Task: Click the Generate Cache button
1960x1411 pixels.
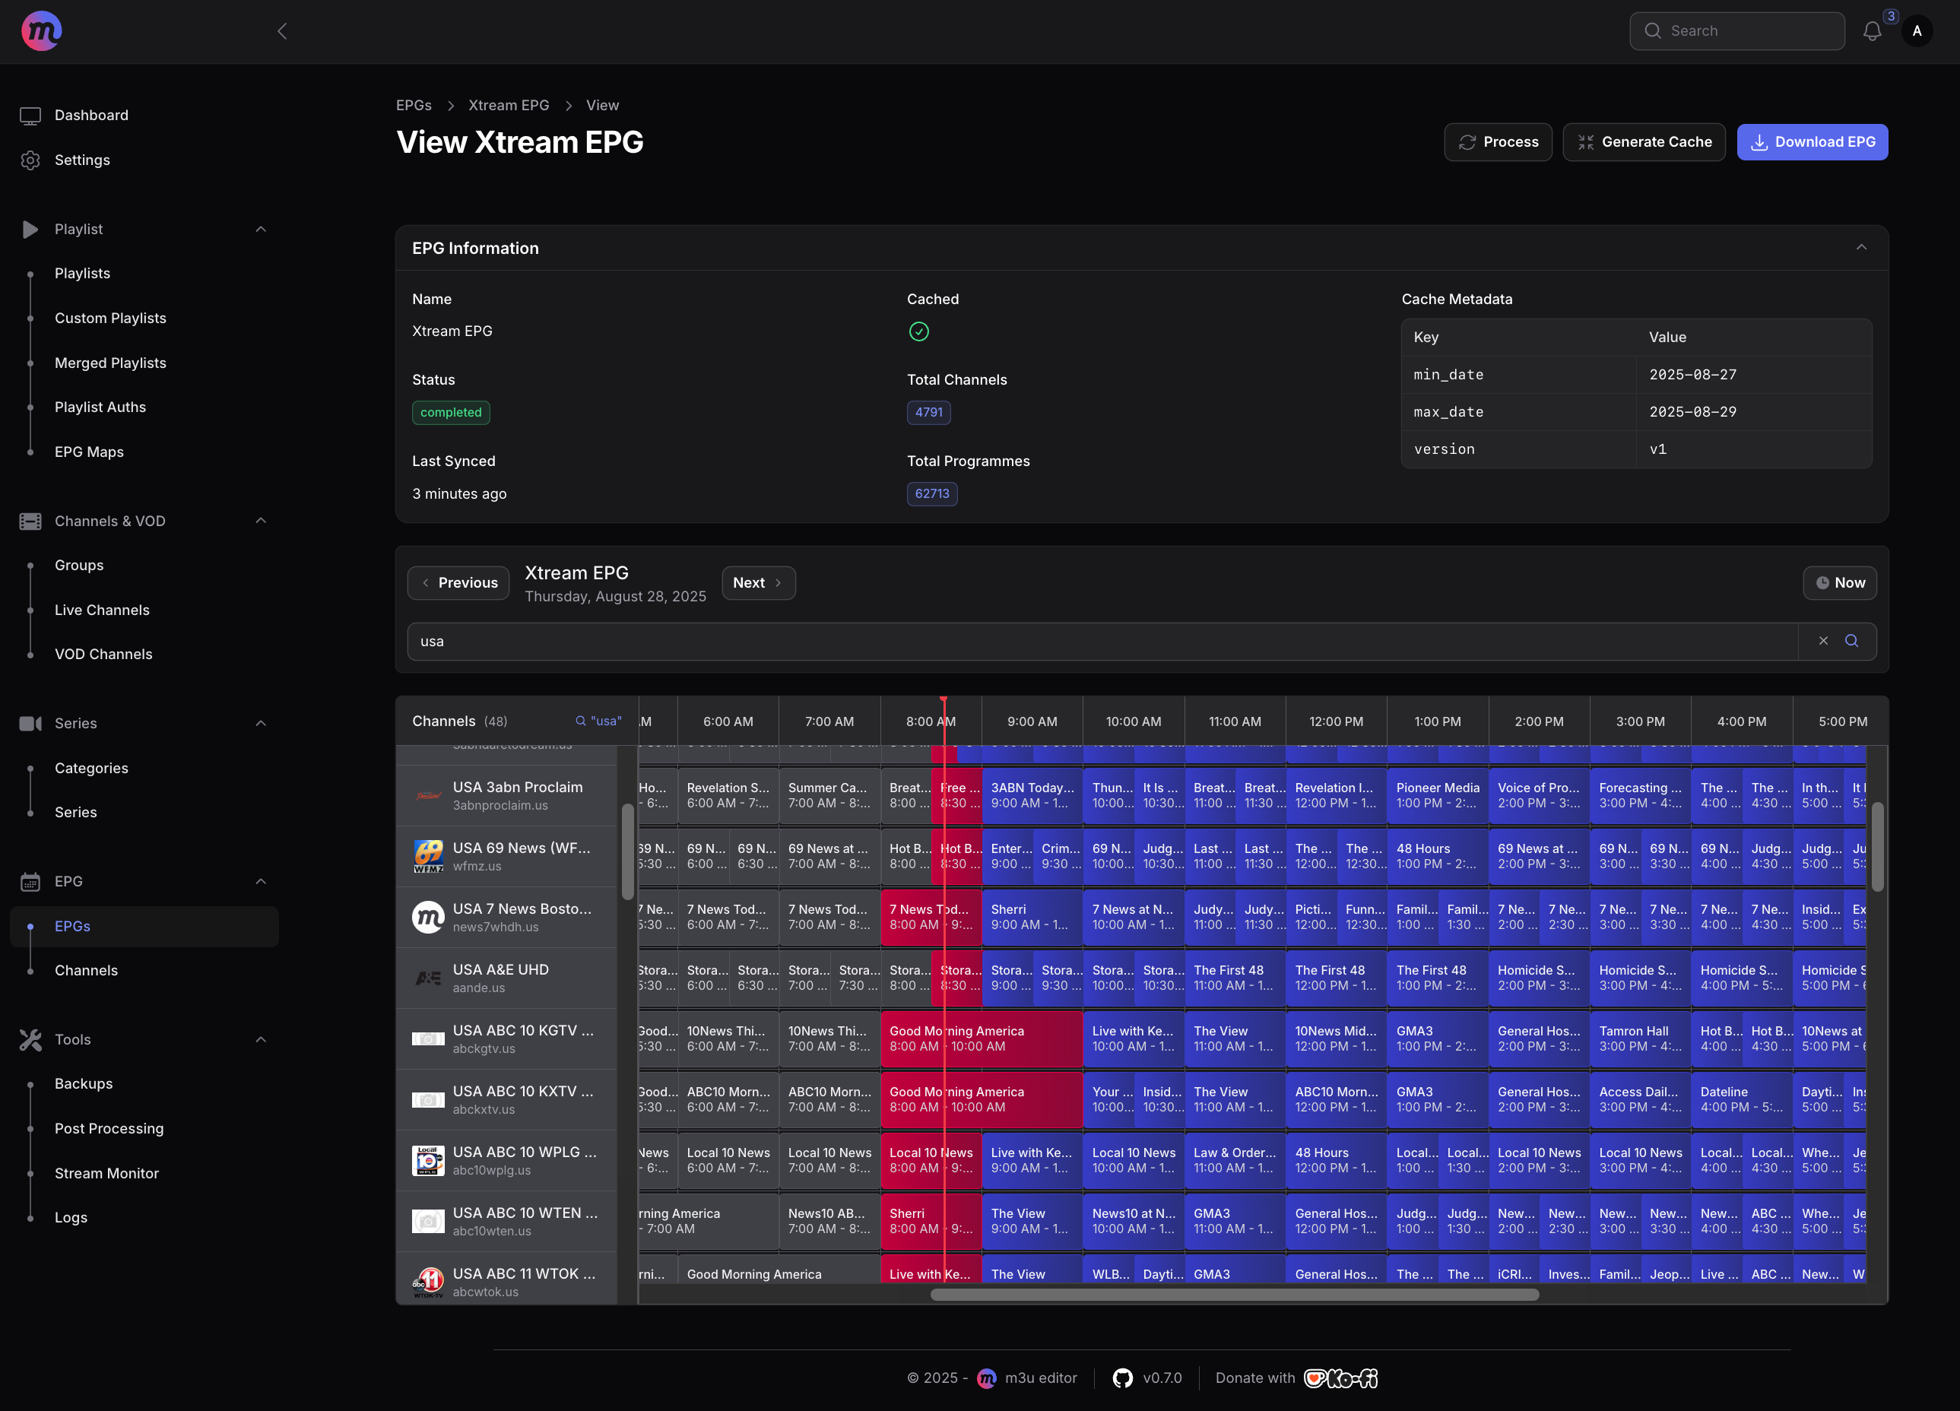Action: 1643,141
